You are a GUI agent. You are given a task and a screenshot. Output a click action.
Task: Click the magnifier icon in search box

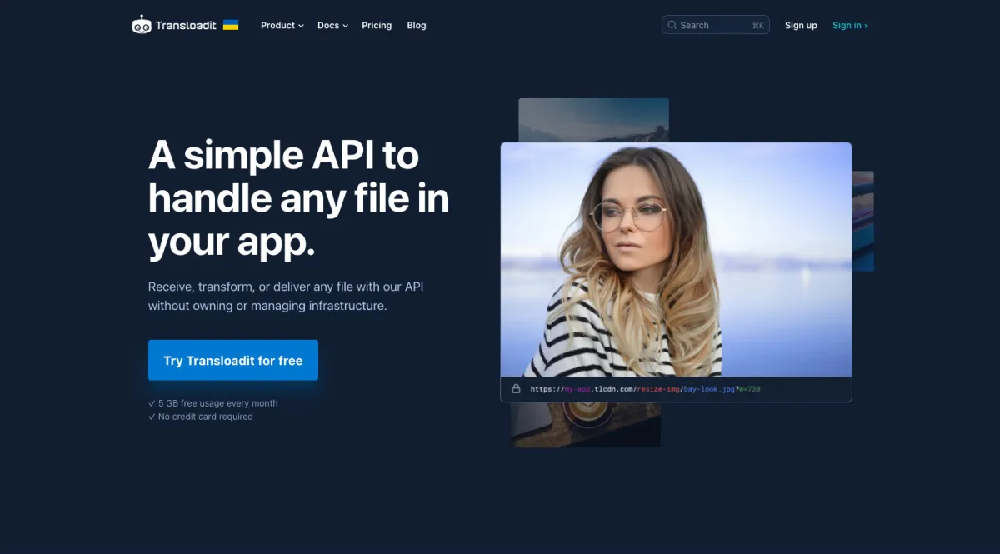pyautogui.click(x=672, y=25)
